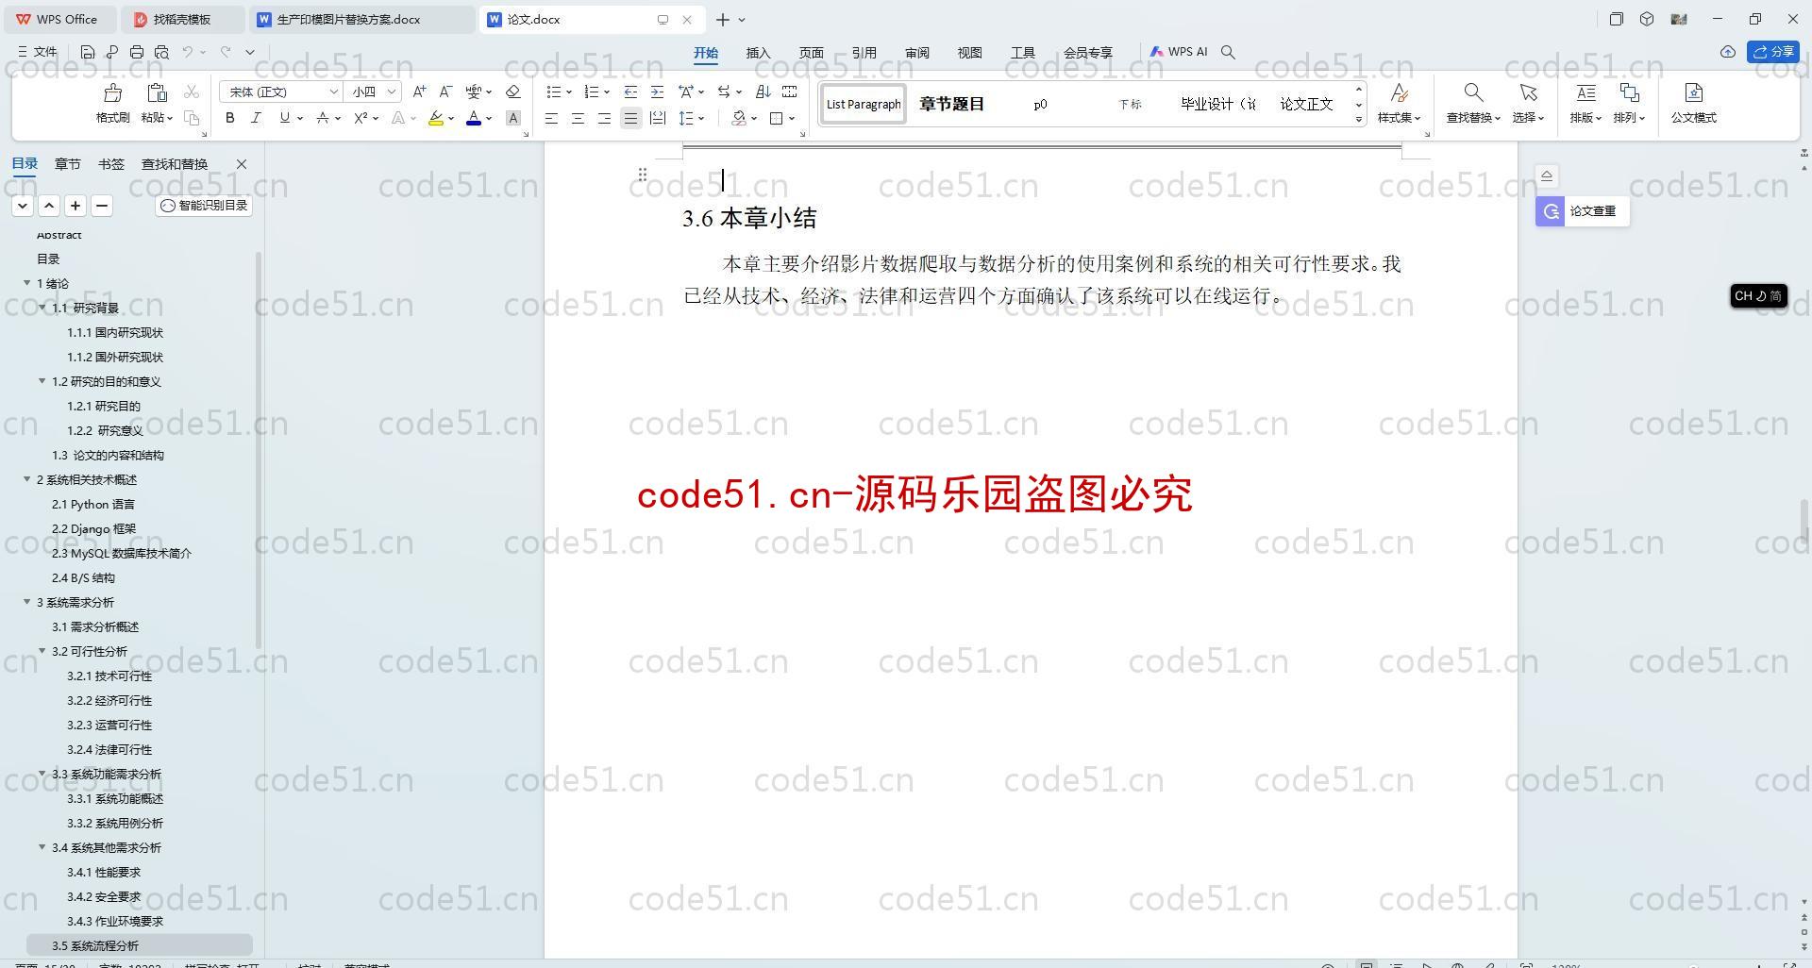Undo the last action
The height and width of the screenshot is (968, 1812).
188,52
